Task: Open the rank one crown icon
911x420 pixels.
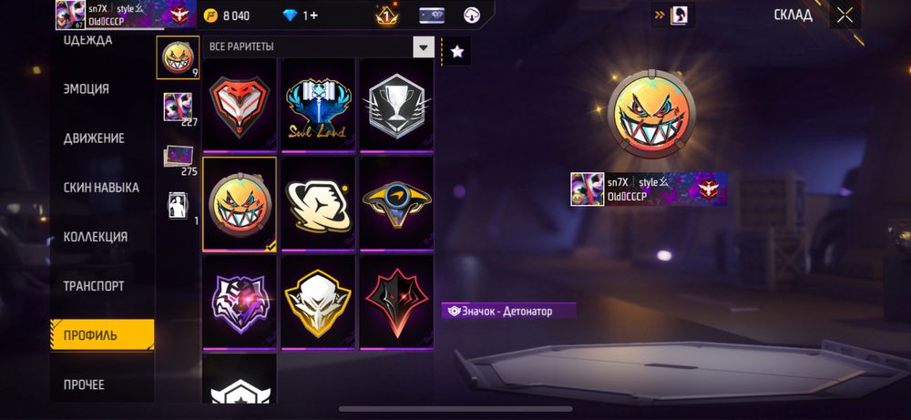Action: click(386, 15)
